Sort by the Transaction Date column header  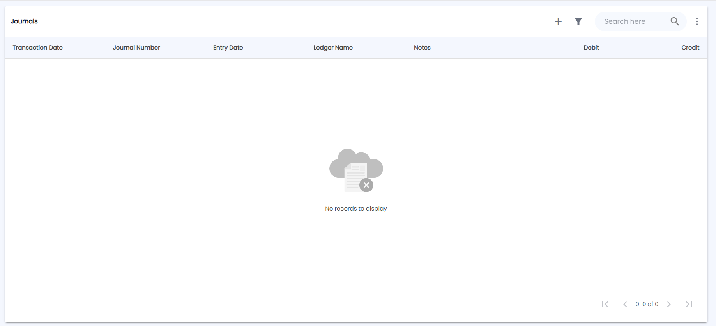pos(37,48)
